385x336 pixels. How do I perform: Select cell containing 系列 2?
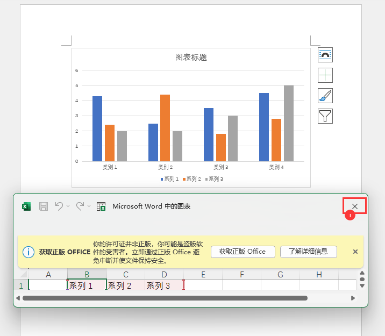[126, 285]
